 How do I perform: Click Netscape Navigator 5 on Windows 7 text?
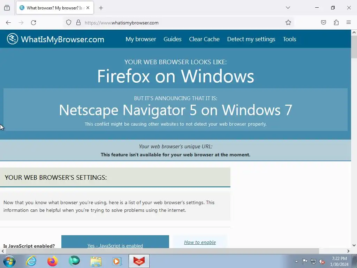click(176, 110)
